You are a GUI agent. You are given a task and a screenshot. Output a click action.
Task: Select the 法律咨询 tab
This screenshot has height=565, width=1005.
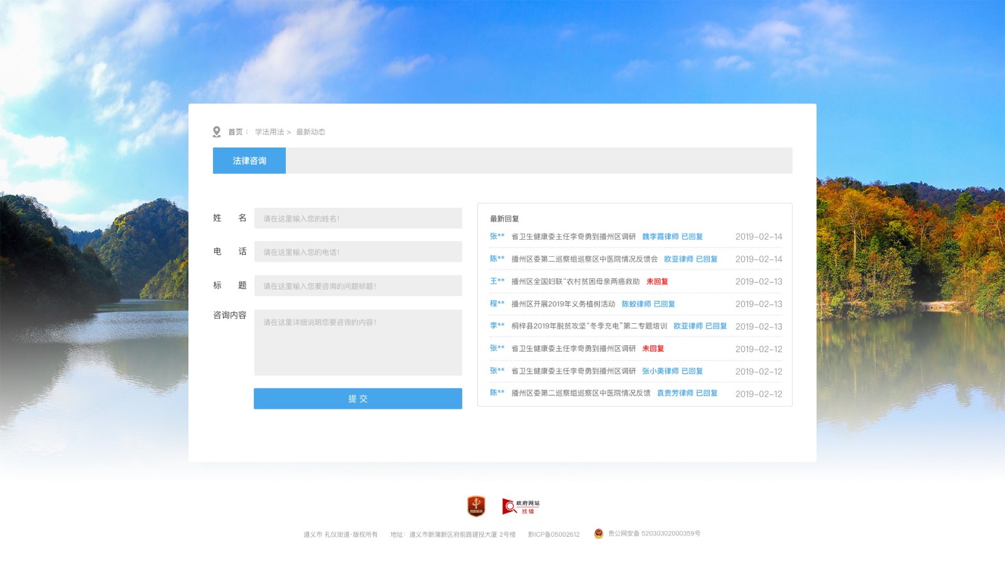249,161
